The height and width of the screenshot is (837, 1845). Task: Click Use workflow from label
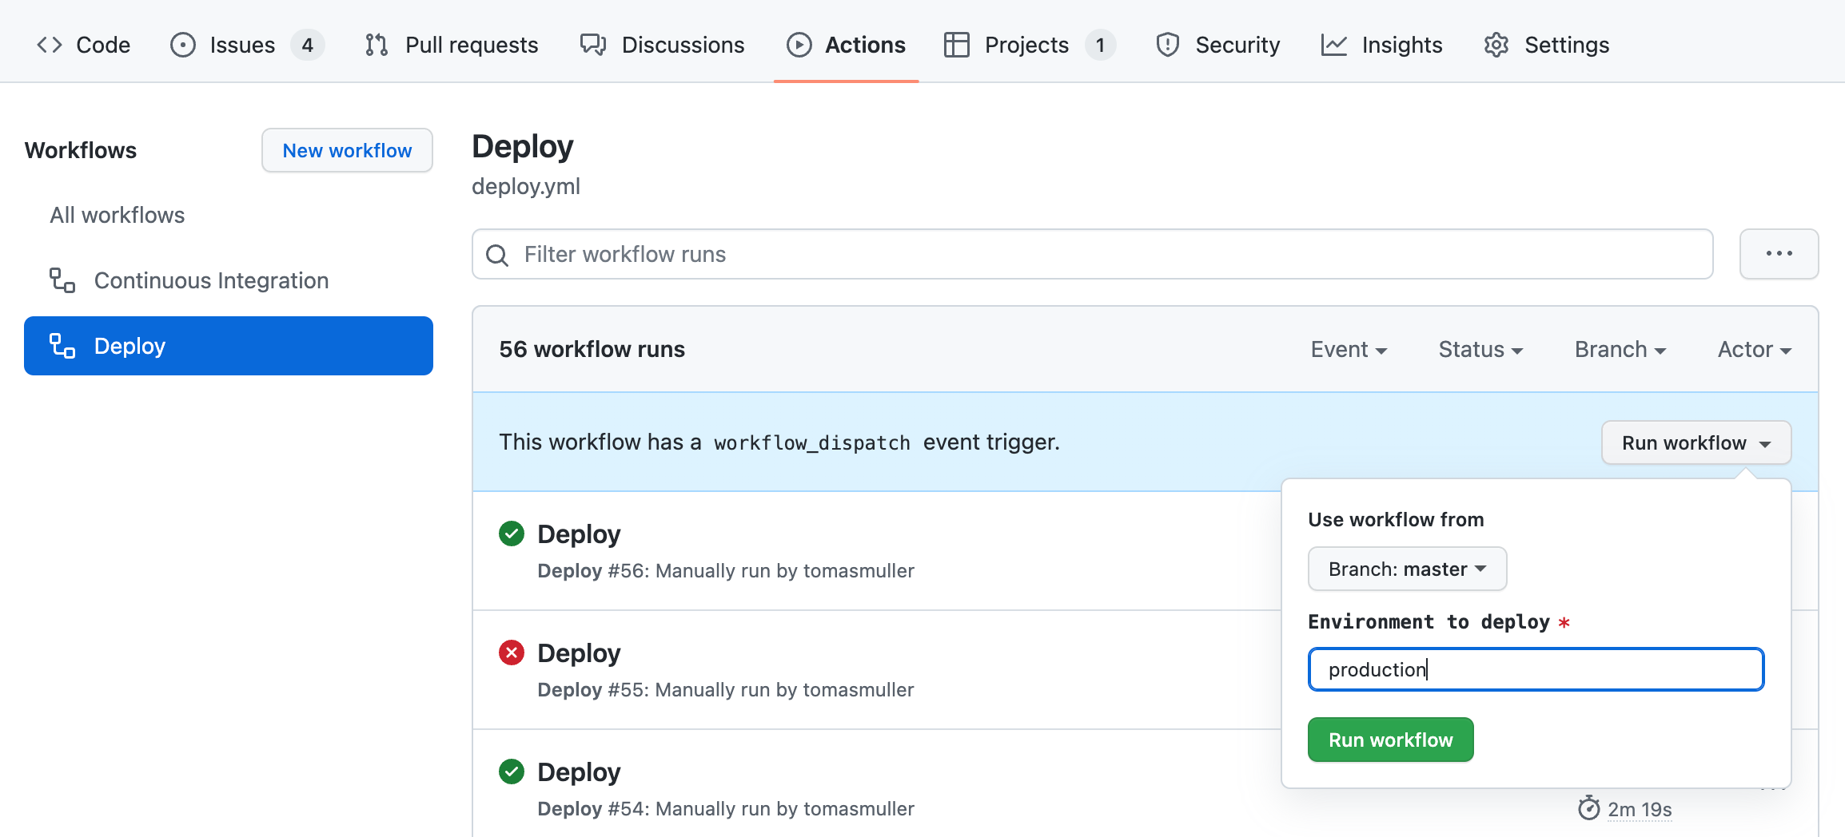coord(1396,519)
